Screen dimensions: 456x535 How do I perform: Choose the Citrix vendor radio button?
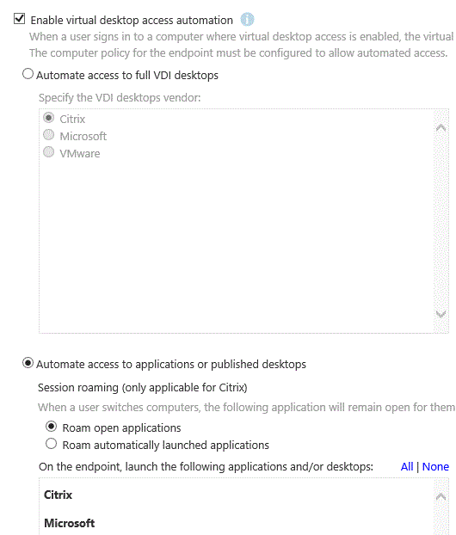(49, 118)
